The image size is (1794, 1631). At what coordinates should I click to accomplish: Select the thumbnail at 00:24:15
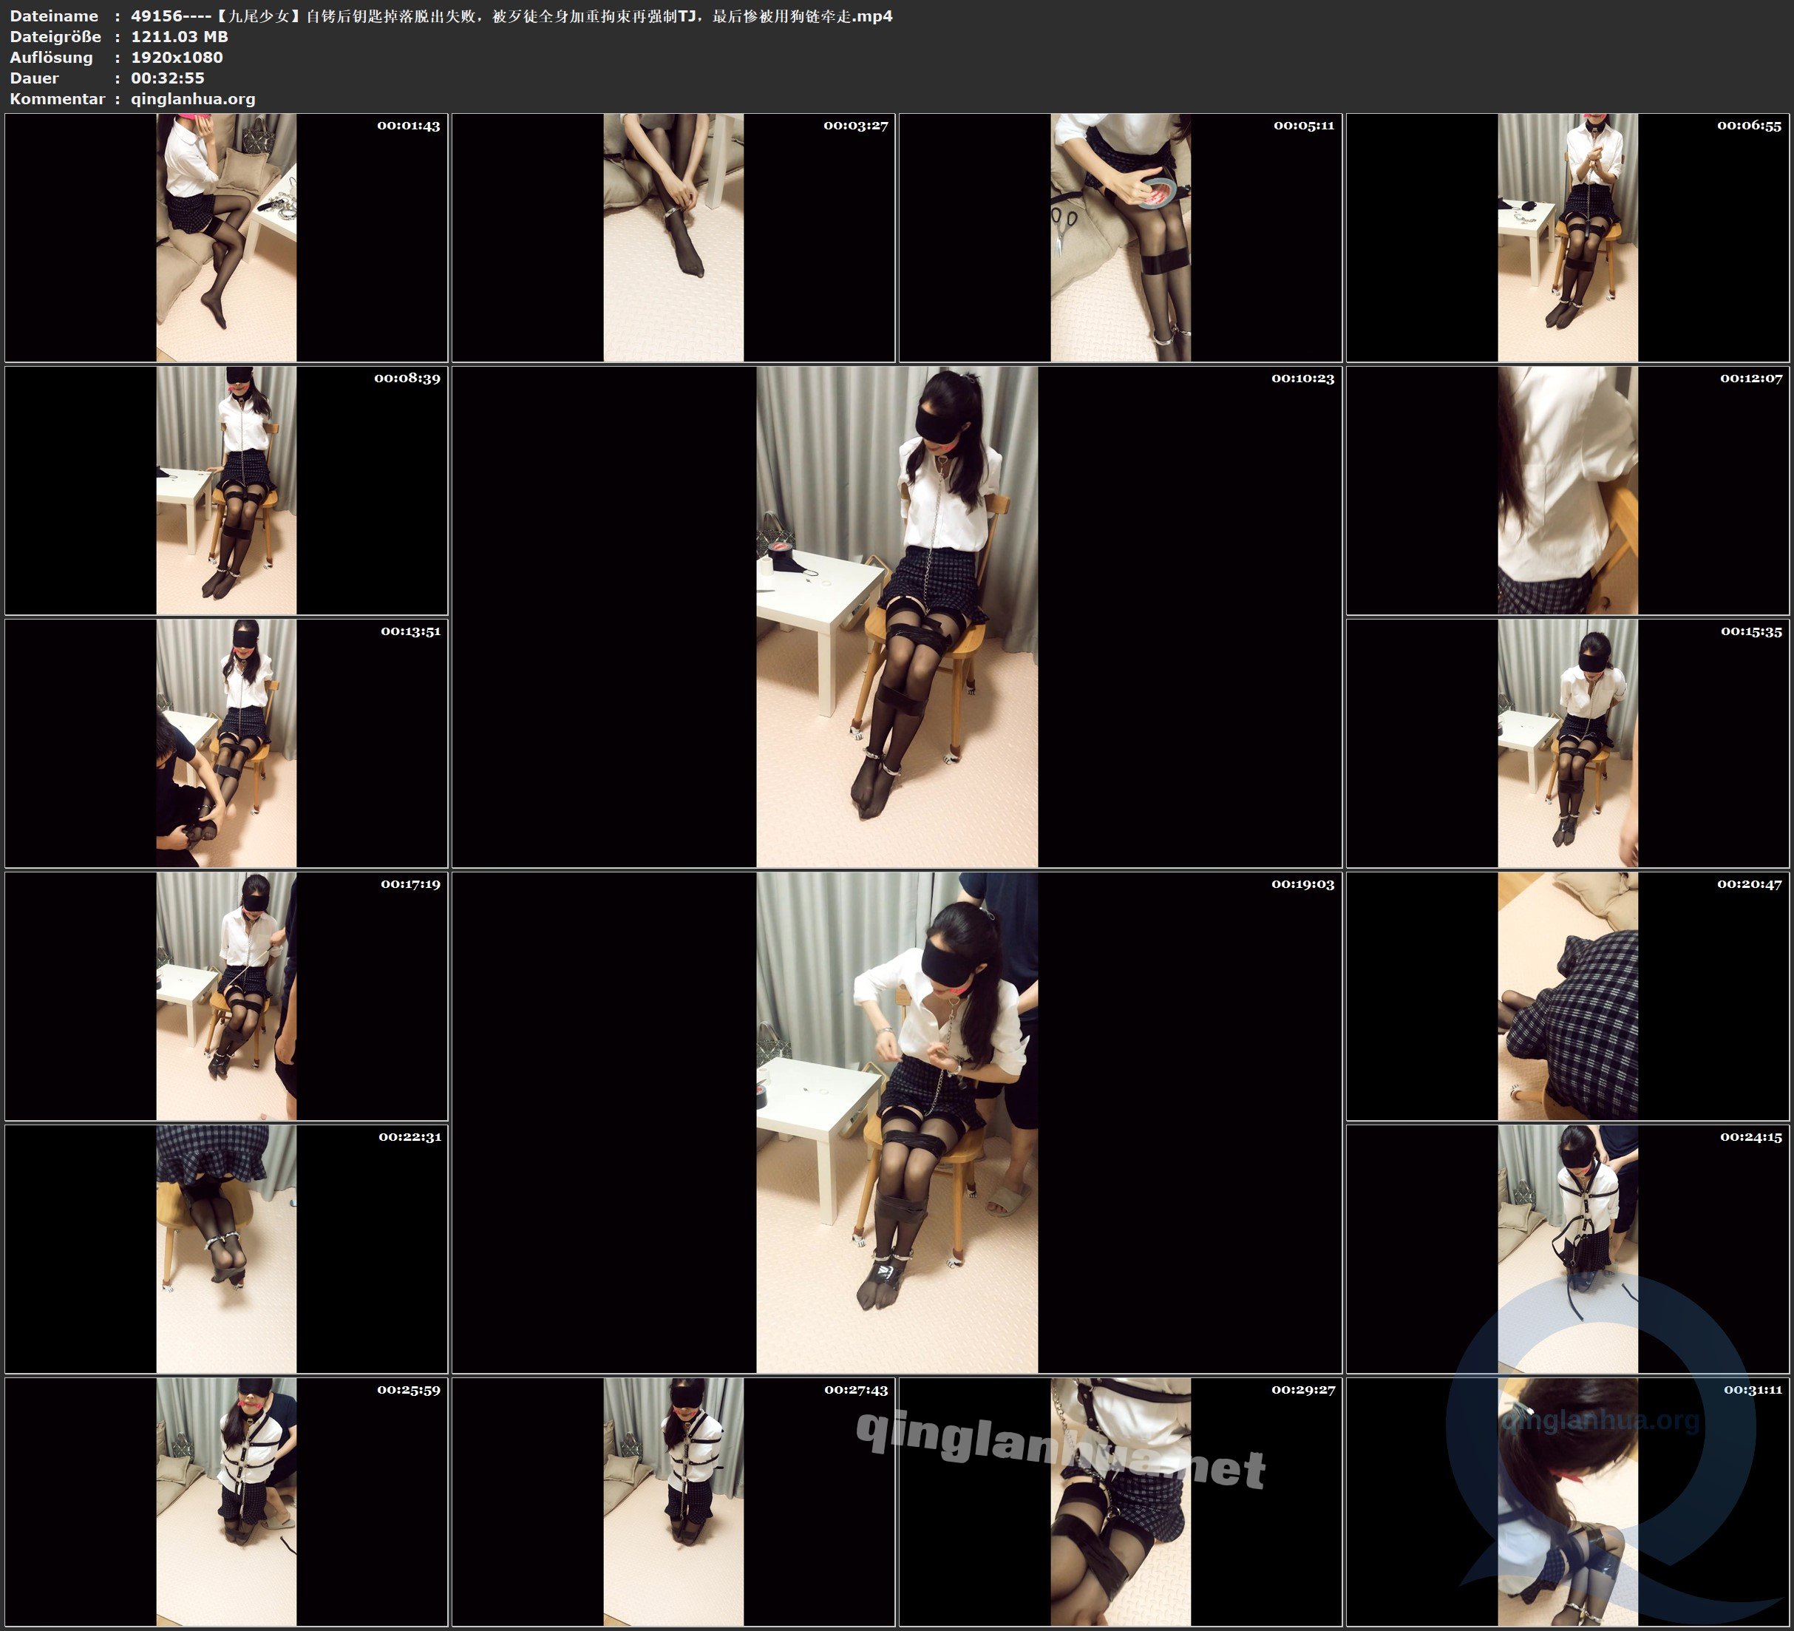pos(1567,1248)
